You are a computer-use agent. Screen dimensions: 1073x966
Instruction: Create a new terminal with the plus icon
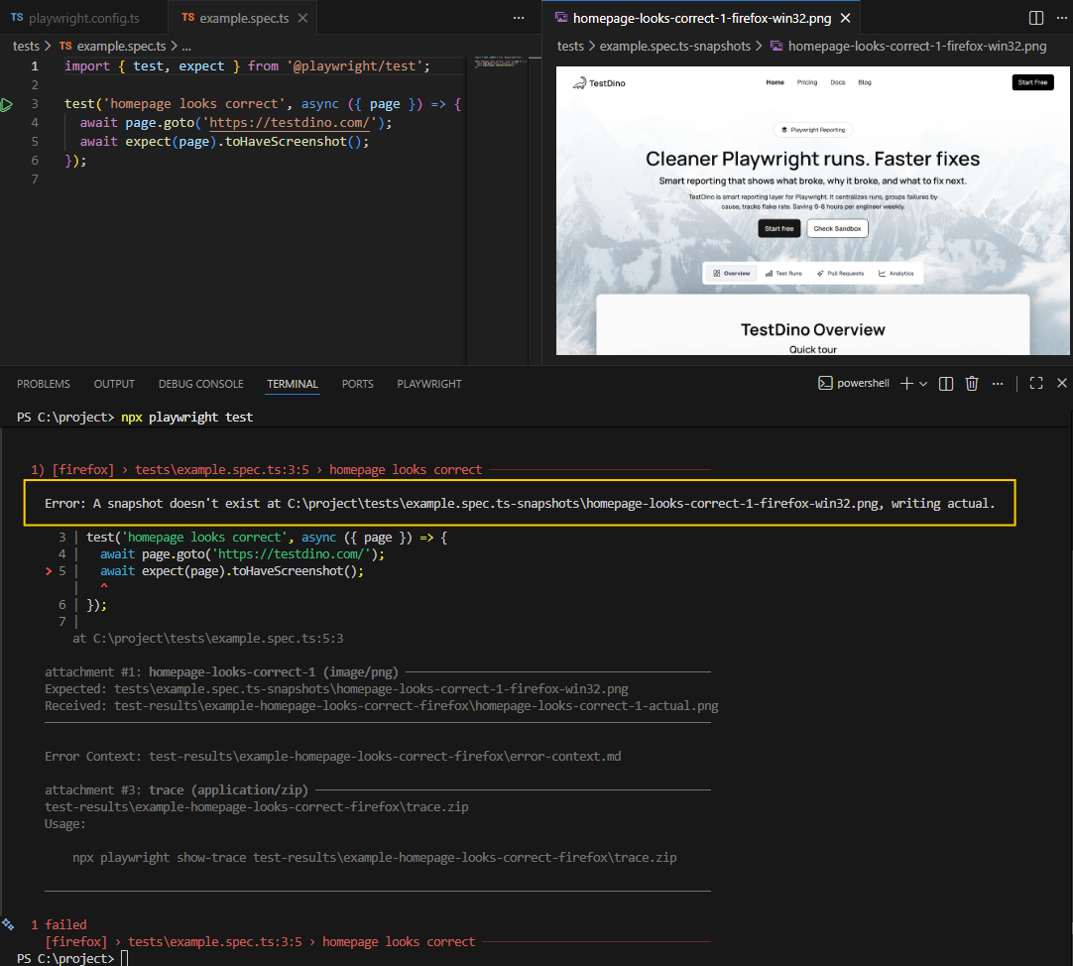(x=905, y=384)
